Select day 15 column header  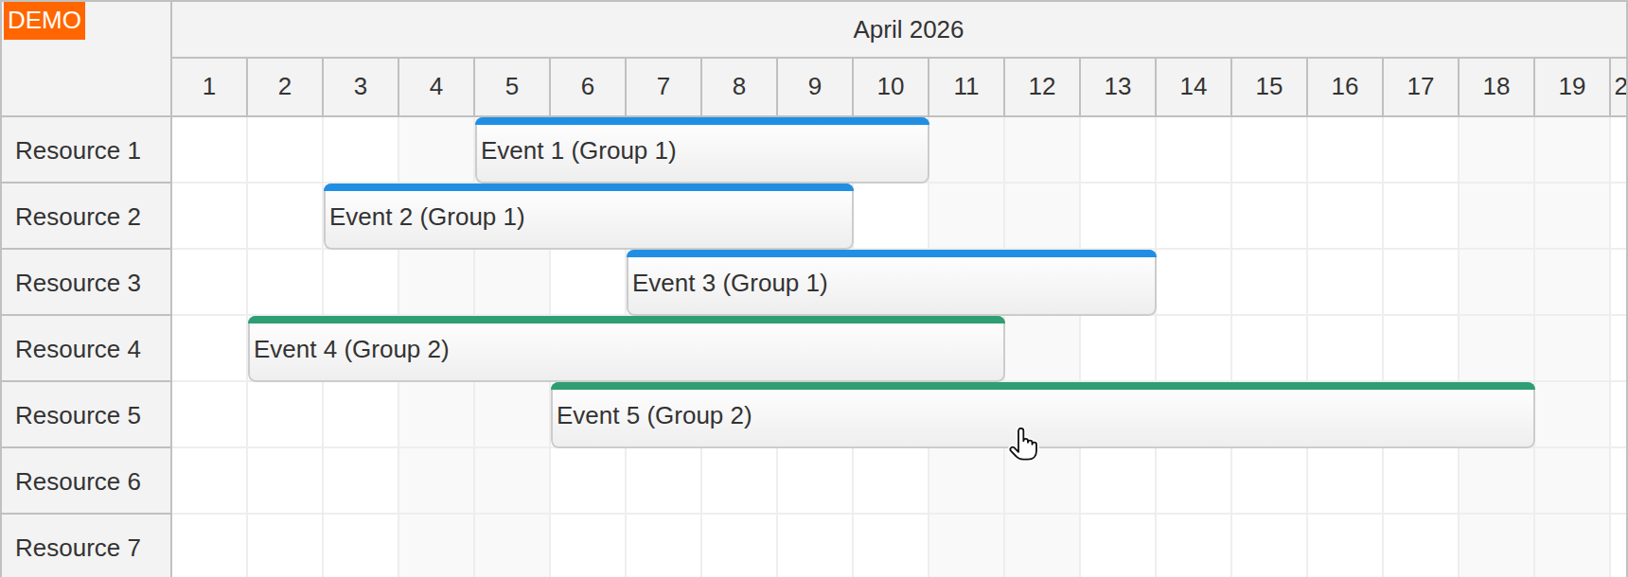tap(1268, 87)
